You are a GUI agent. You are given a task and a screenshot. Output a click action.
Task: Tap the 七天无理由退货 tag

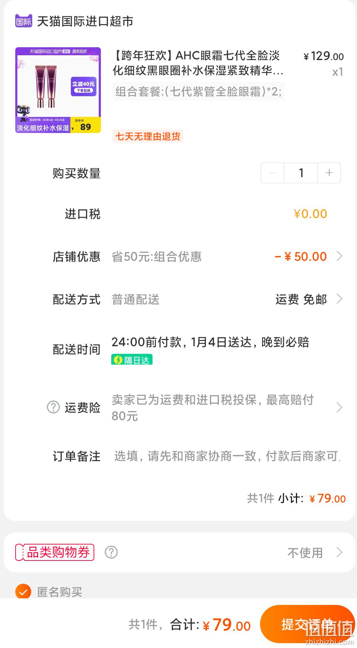pos(148,136)
